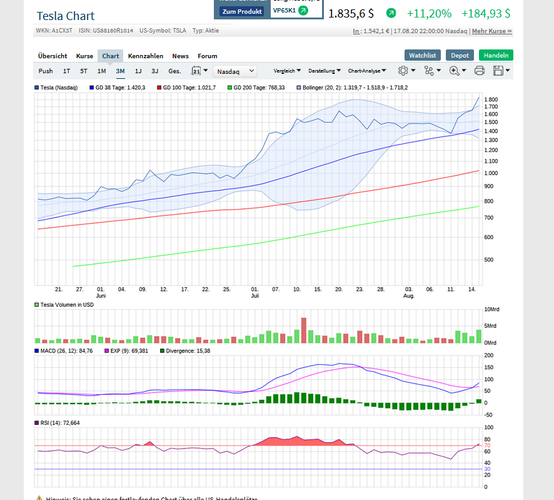
Task: Click the Zum Produkt button
Action: pyautogui.click(x=242, y=11)
